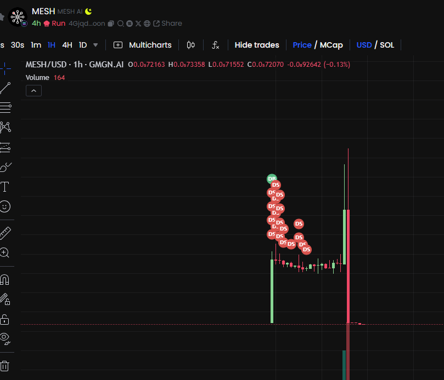
Task: Search the token via magnifier icon
Action: coord(120,24)
